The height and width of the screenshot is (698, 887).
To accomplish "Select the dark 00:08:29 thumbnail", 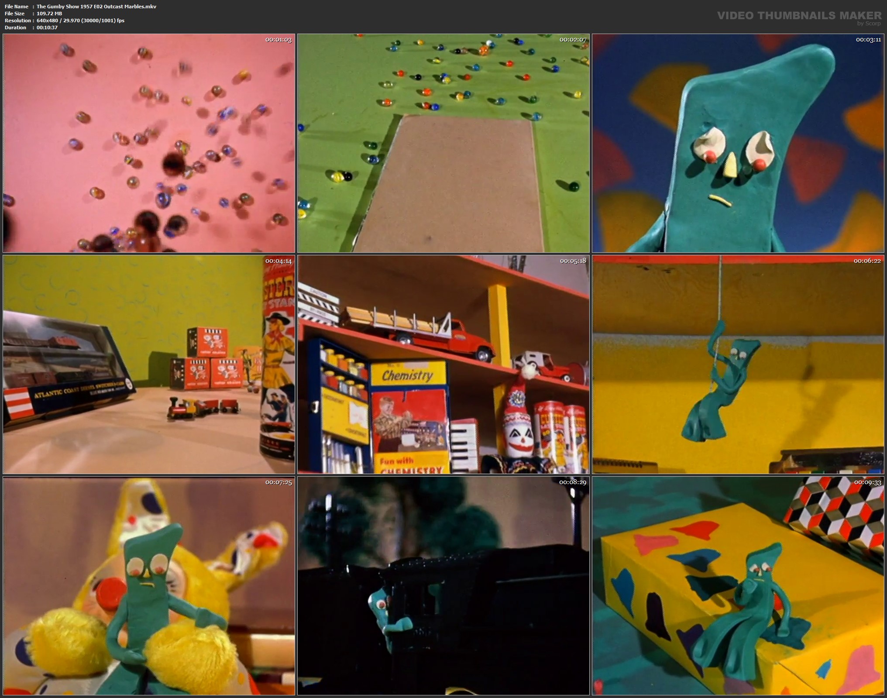I will pyautogui.click(x=443, y=586).
